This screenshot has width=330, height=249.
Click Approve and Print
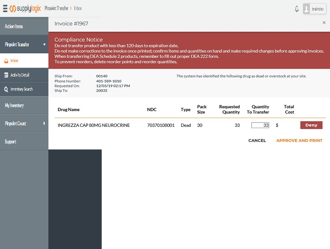coord(299,141)
